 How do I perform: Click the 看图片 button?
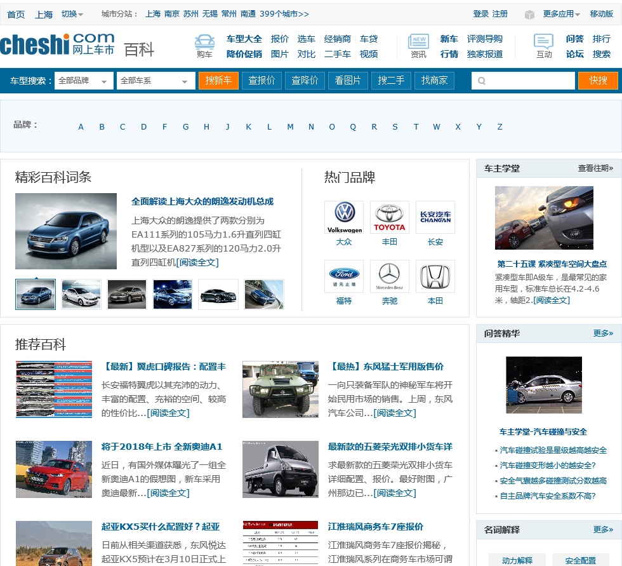(348, 81)
